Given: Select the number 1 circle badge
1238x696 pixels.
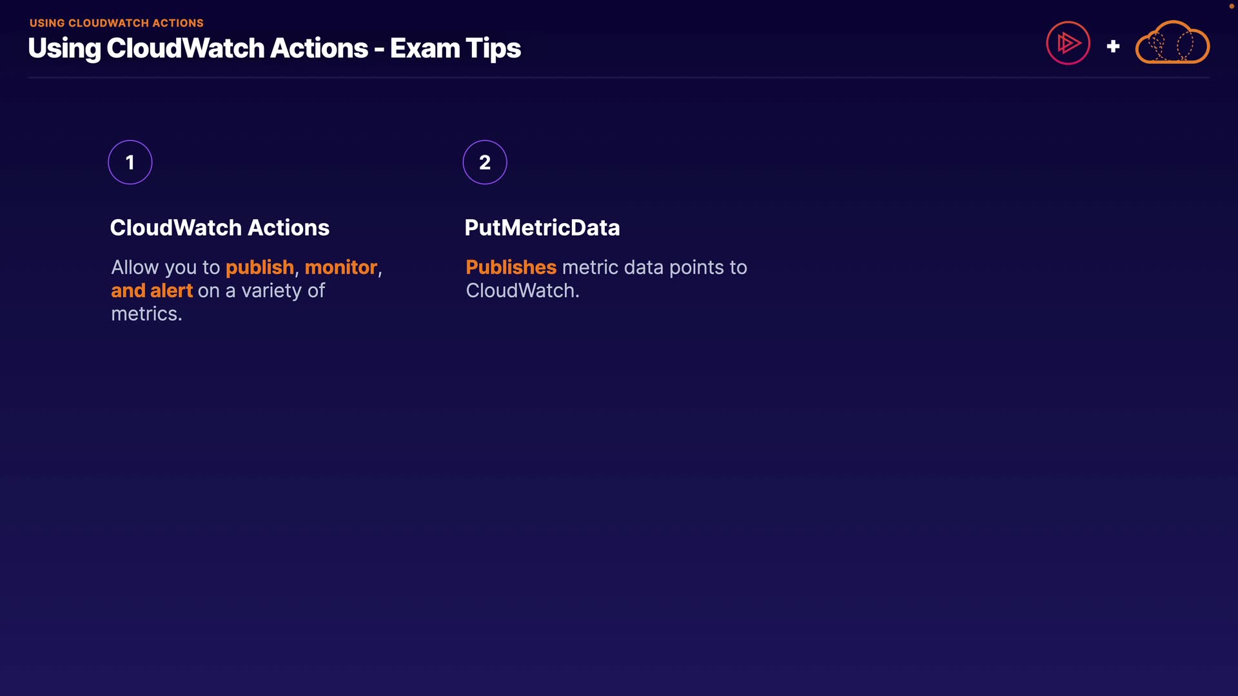Looking at the screenshot, I should pos(130,162).
